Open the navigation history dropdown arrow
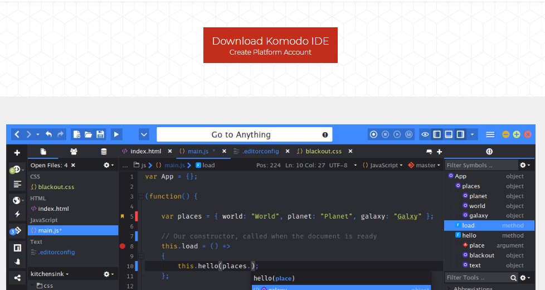Image resolution: width=545 pixels, height=290 pixels. click(x=37, y=134)
